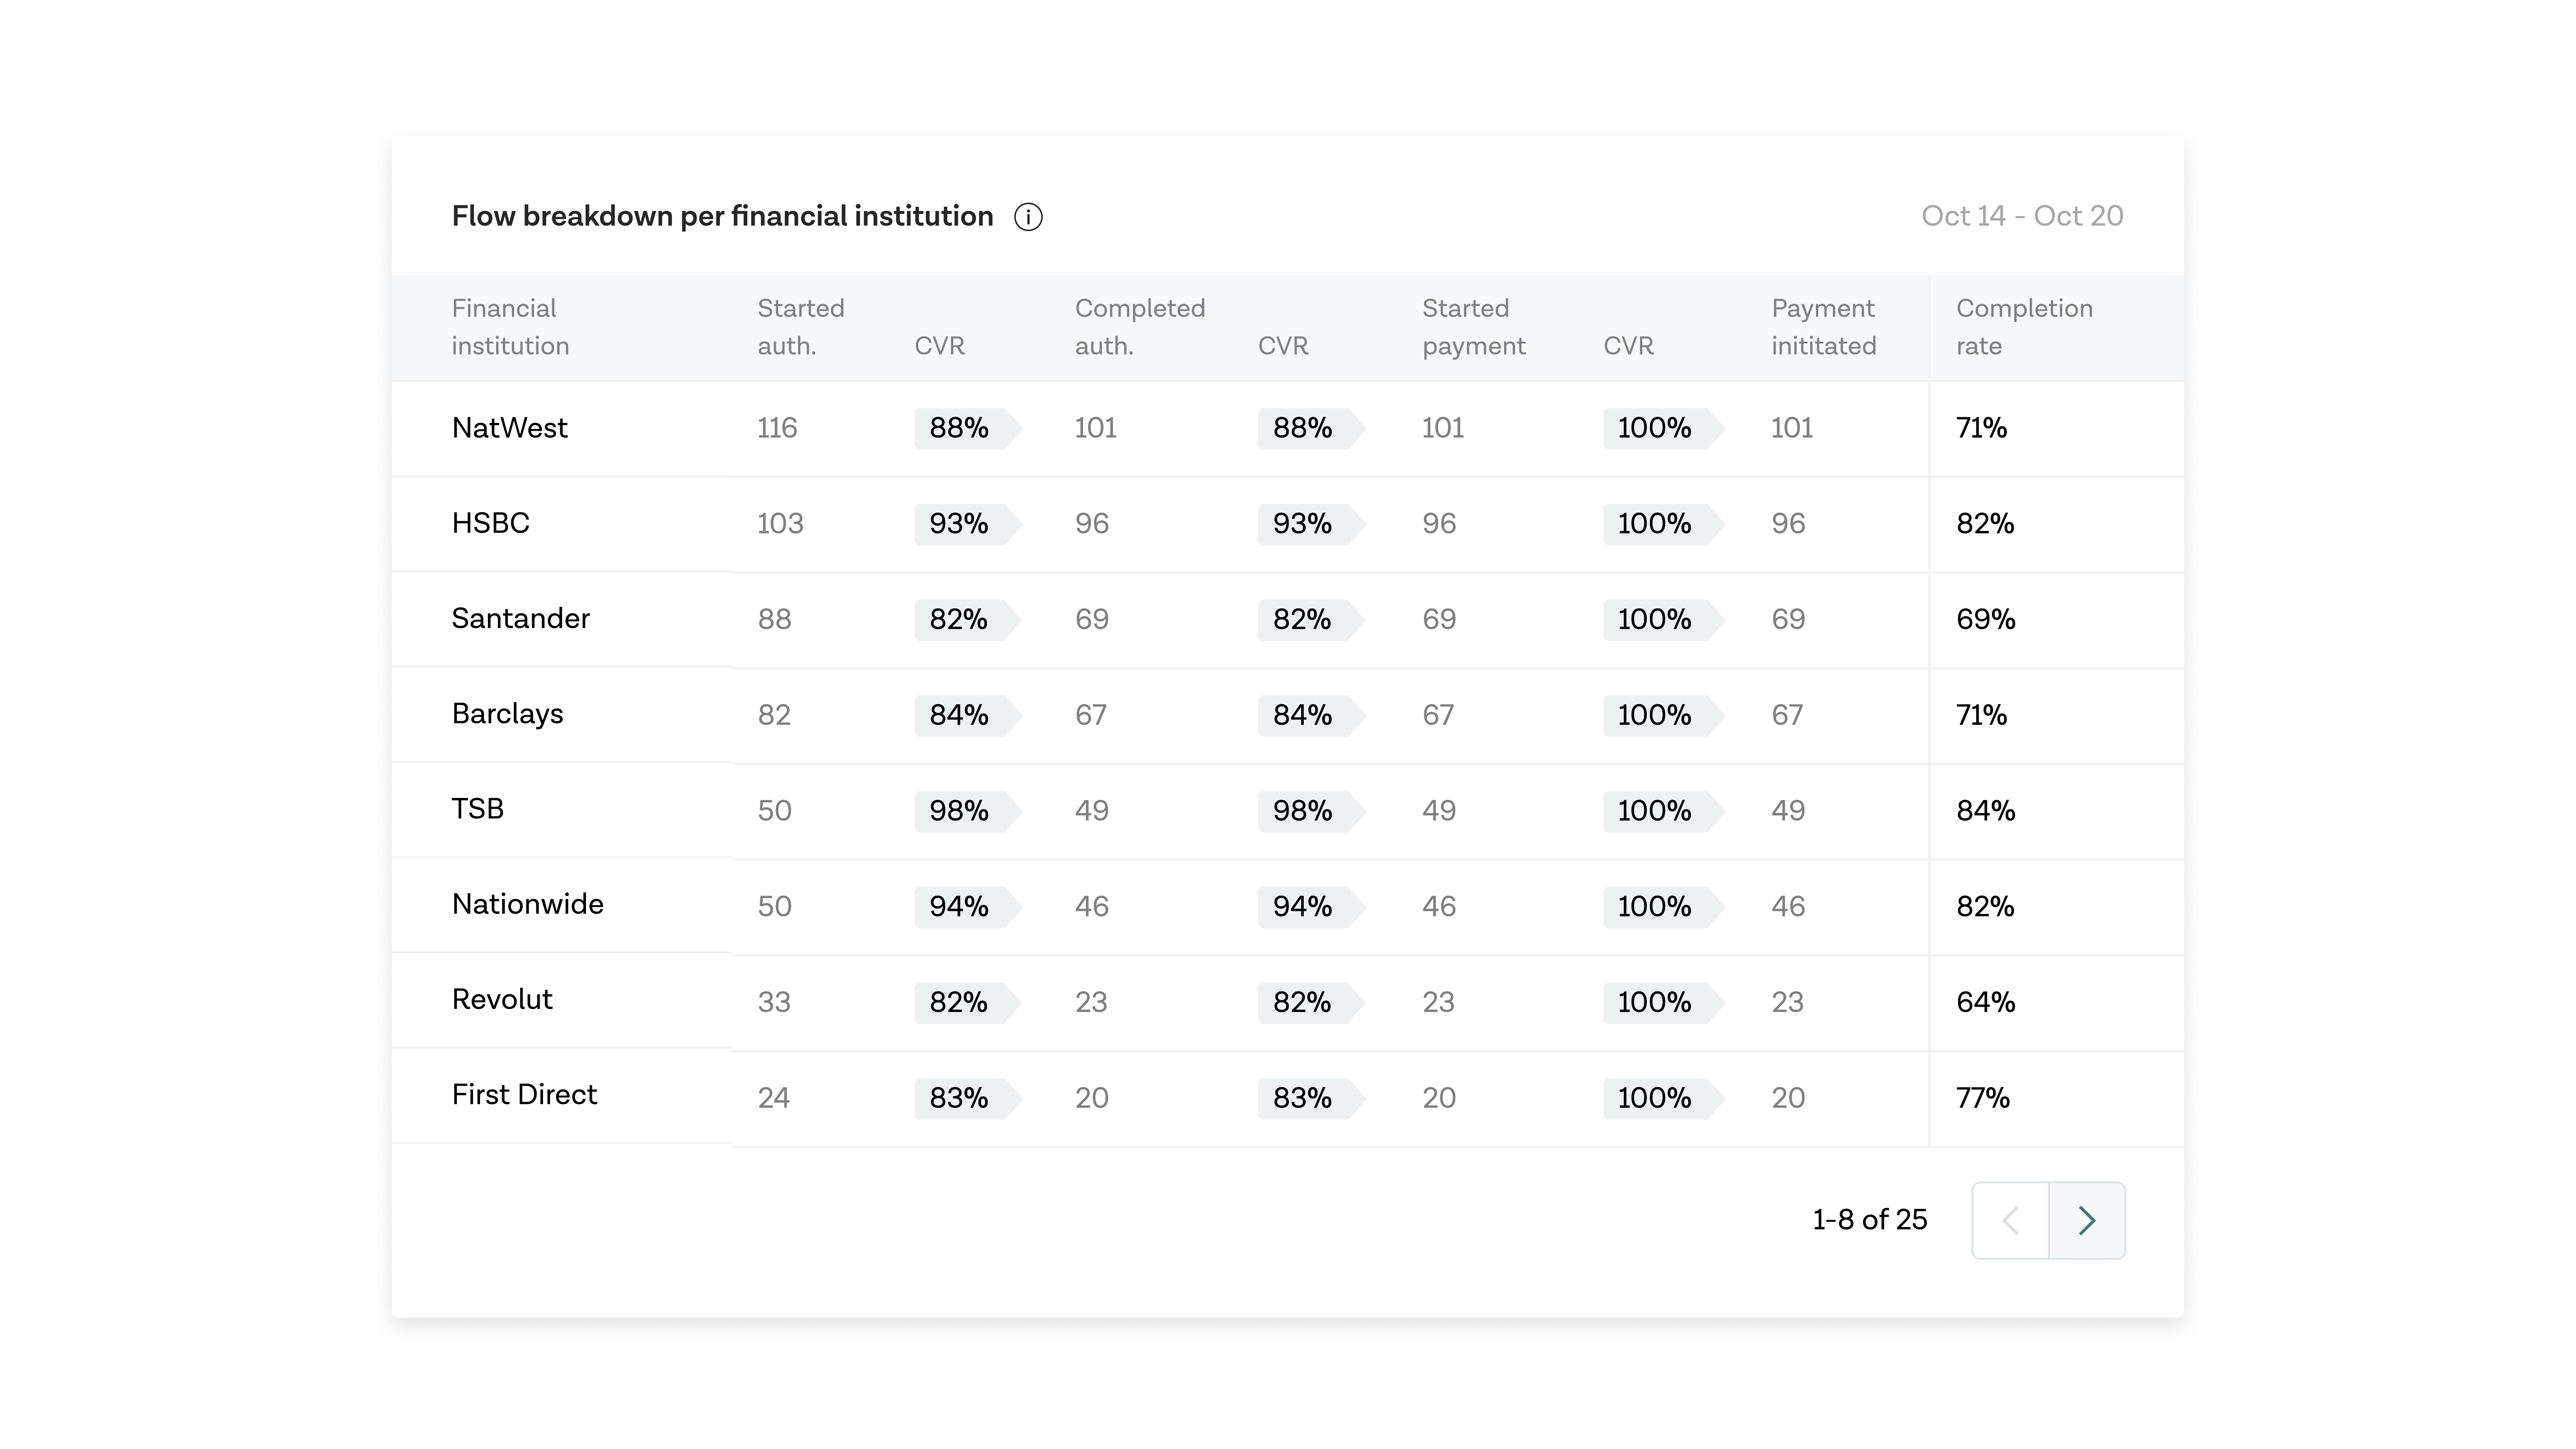Click the Completed auth. column header
The height and width of the screenshot is (1449, 2576).
click(1140, 327)
